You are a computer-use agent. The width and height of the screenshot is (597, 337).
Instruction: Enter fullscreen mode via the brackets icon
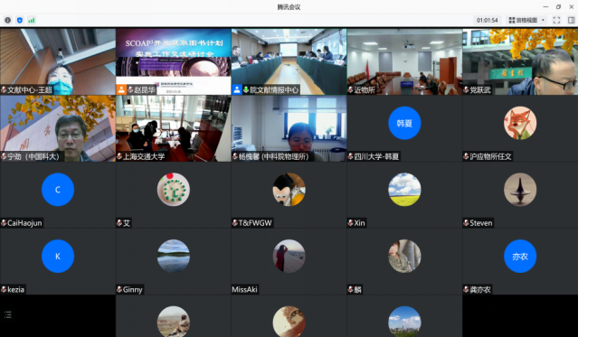[556, 20]
